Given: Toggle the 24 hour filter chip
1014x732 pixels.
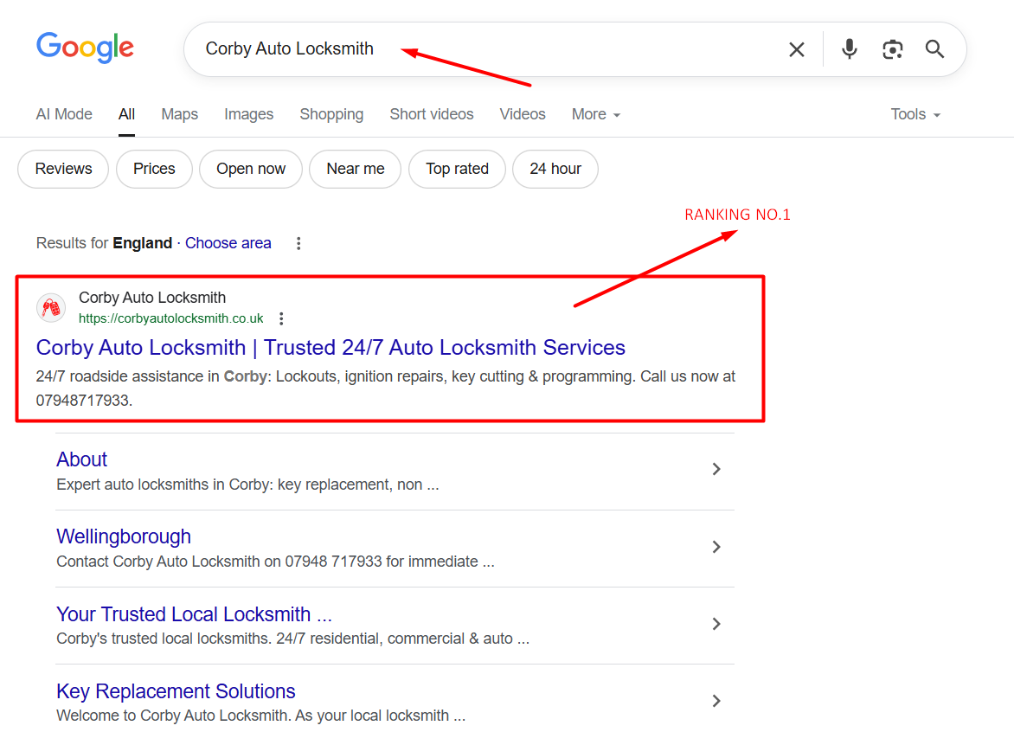Looking at the screenshot, I should coord(555,169).
